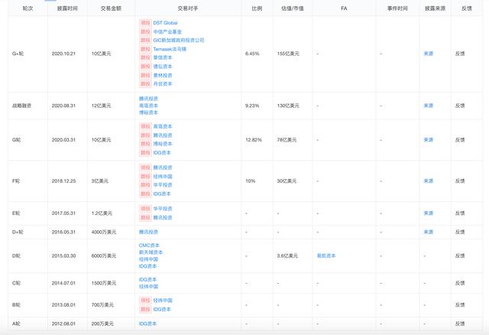Open 经纬中国 link in D轮 row
Image resolution: width=489 pixels, height=335 pixels.
[148, 259]
